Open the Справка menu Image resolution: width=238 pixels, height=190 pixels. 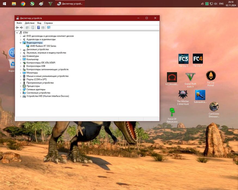coord(48,23)
